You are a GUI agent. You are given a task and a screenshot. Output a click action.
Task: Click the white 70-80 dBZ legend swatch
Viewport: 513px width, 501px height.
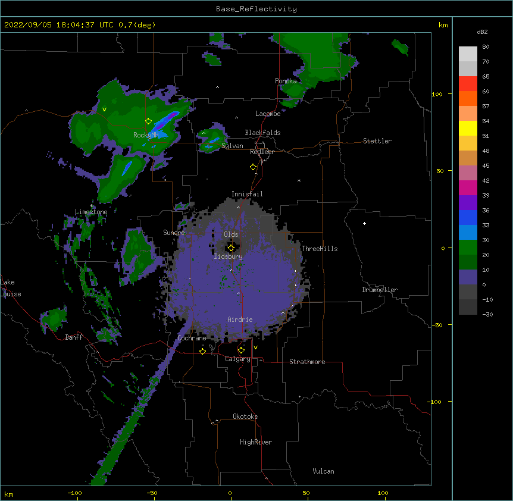[468, 54]
